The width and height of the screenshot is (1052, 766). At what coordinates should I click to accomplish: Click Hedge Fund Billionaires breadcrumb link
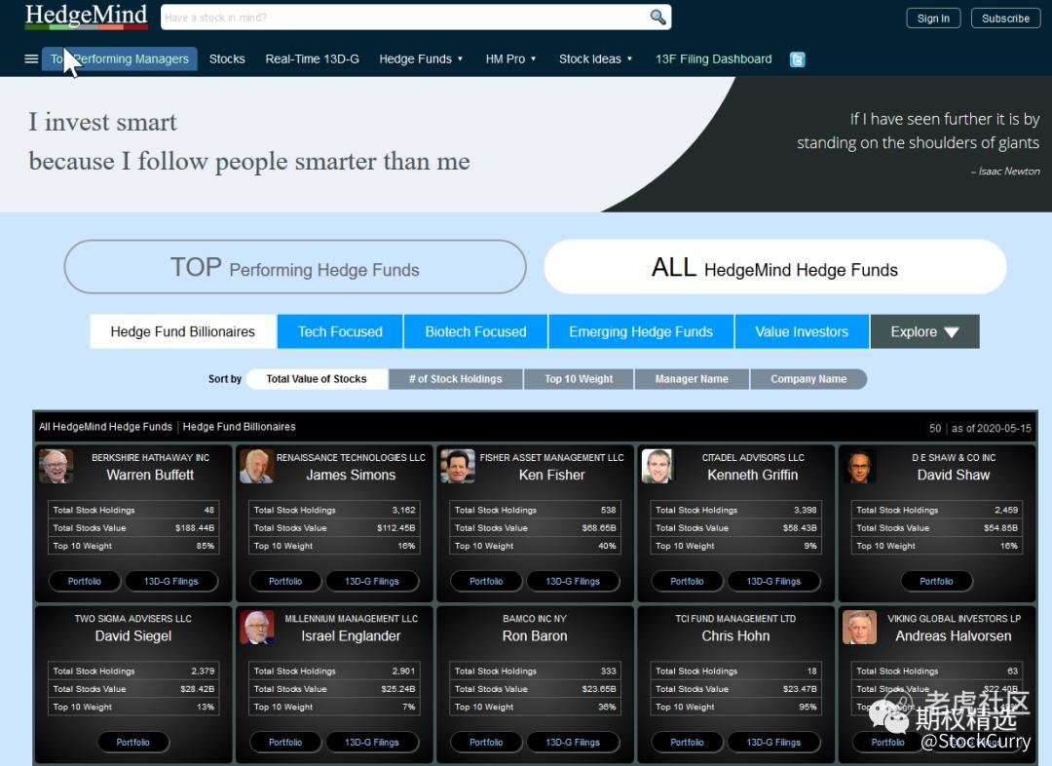coord(239,427)
